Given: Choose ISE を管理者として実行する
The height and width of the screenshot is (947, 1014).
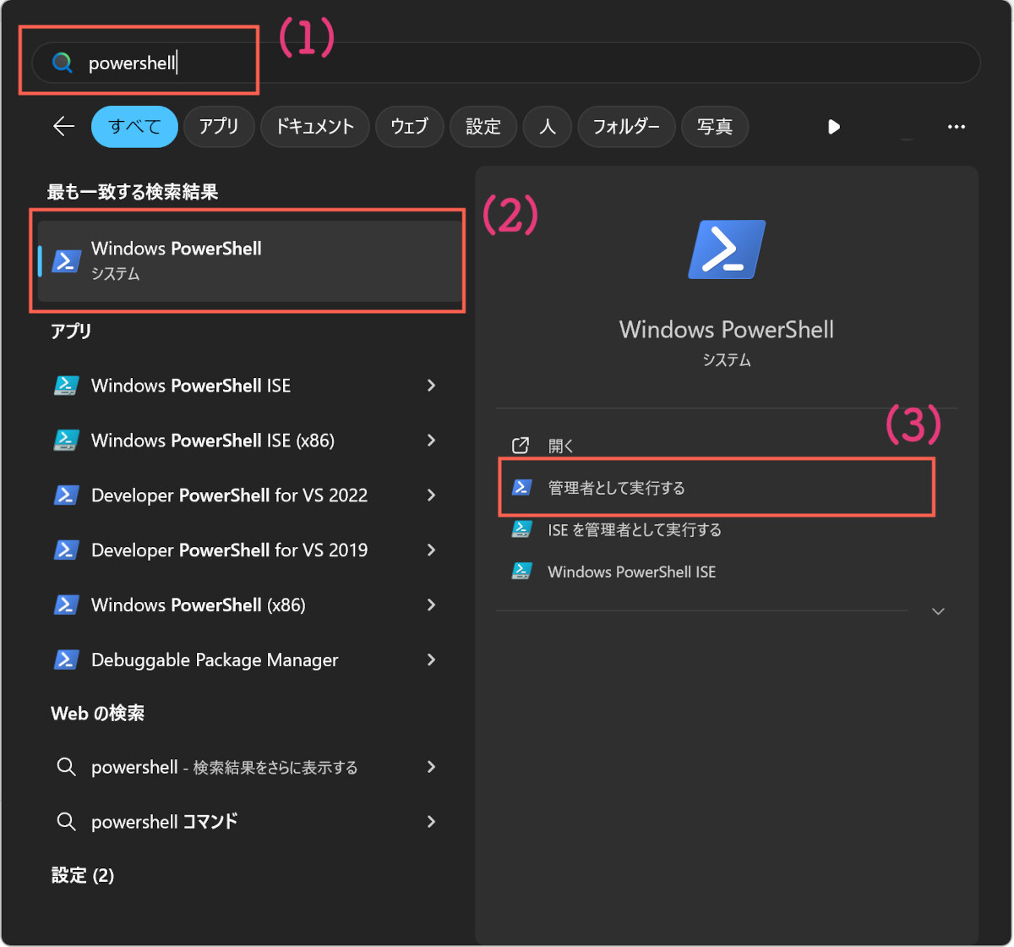Looking at the screenshot, I should click(x=634, y=530).
